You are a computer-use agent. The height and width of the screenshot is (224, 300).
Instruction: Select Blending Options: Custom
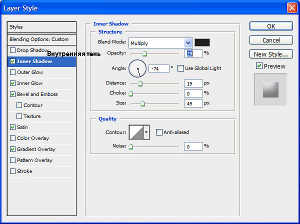point(41,39)
